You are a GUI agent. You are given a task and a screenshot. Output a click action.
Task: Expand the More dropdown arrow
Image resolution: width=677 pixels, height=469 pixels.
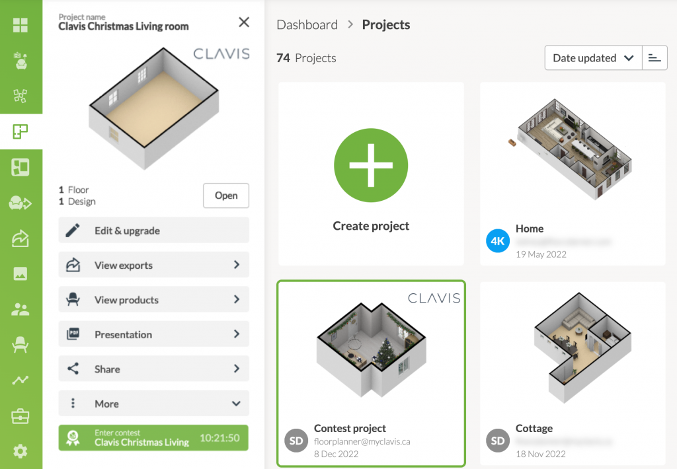[x=236, y=404]
